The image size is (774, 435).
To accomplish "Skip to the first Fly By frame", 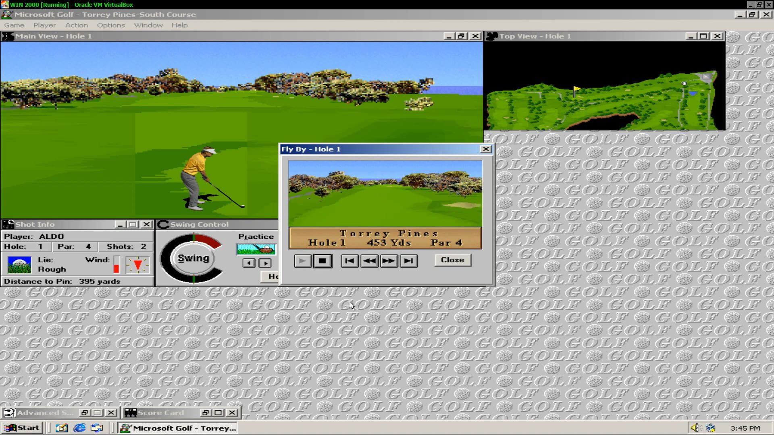I will [x=350, y=261].
